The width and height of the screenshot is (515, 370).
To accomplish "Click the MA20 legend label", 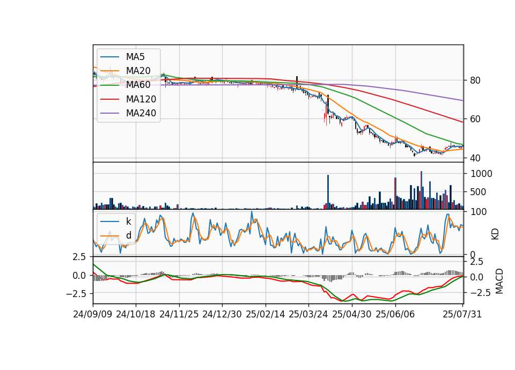I will pos(138,71).
